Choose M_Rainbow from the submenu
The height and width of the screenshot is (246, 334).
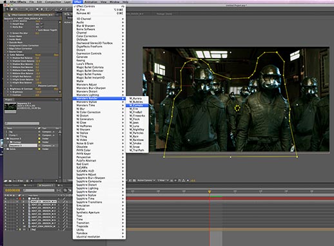(x=137, y=140)
